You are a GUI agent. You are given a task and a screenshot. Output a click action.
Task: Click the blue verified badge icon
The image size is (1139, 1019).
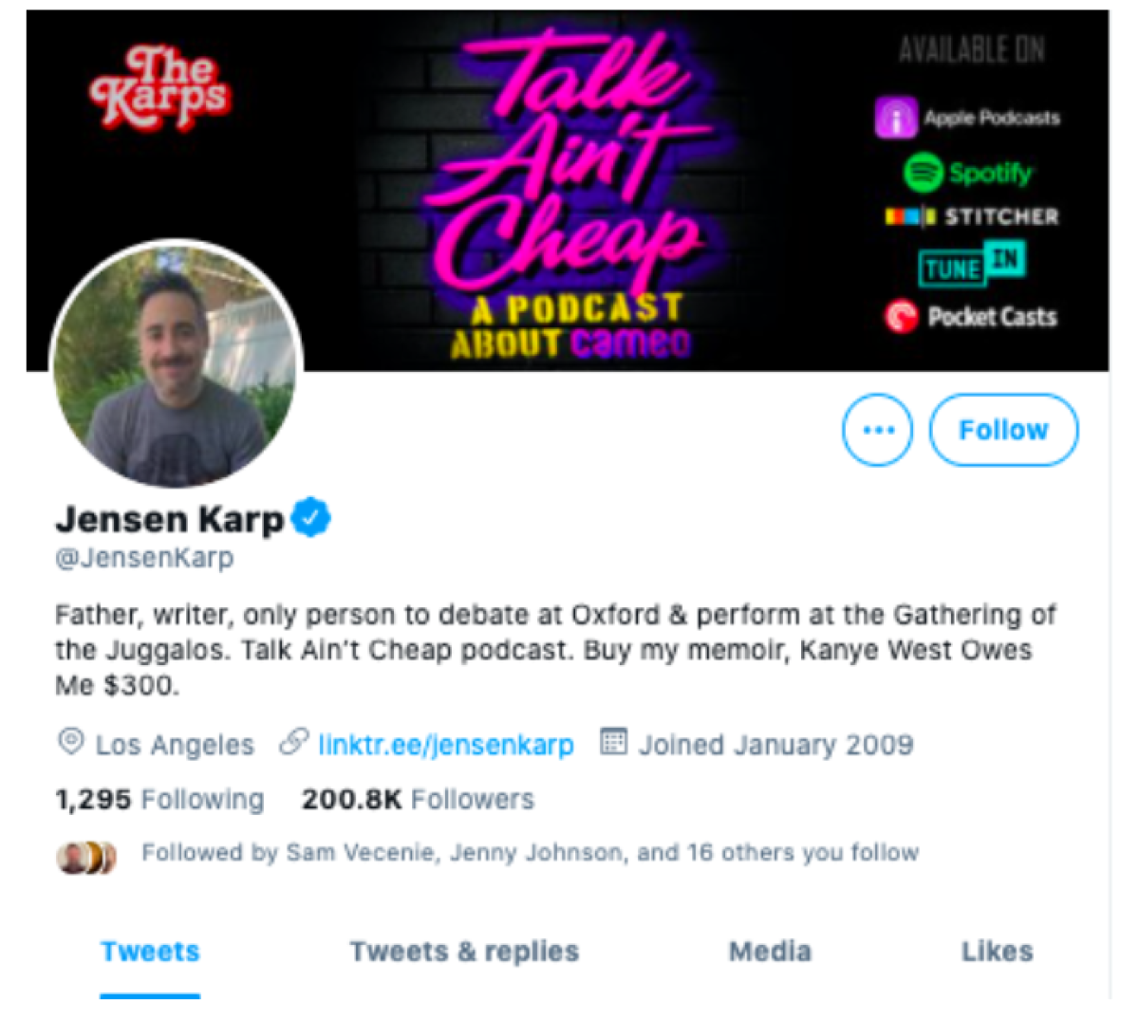click(310, 518)
